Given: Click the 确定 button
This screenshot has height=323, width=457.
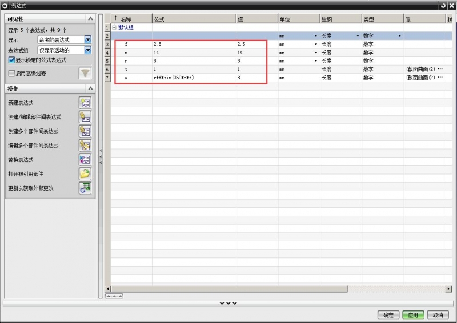Looking at the screenshot, I should pyautogui.click(x=388, y=315).
